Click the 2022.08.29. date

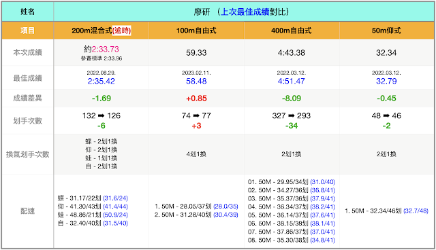point(102,73)
